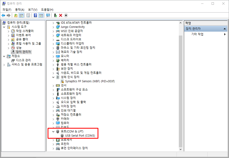Click the device list scroll down arrow
The image size is (229, 158).
click(181, 149)
